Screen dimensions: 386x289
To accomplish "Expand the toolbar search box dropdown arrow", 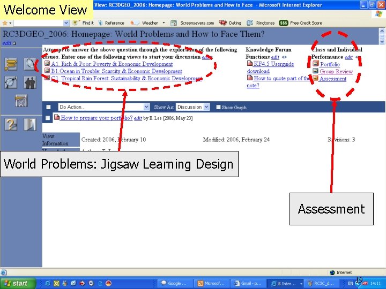I will coord(66,23).
